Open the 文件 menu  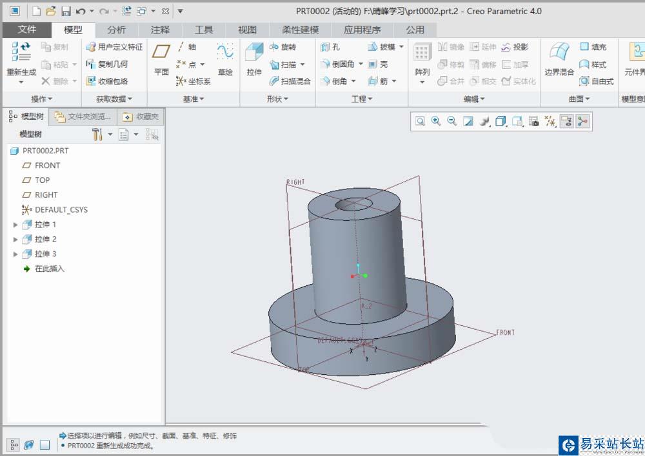pos(27,30)
